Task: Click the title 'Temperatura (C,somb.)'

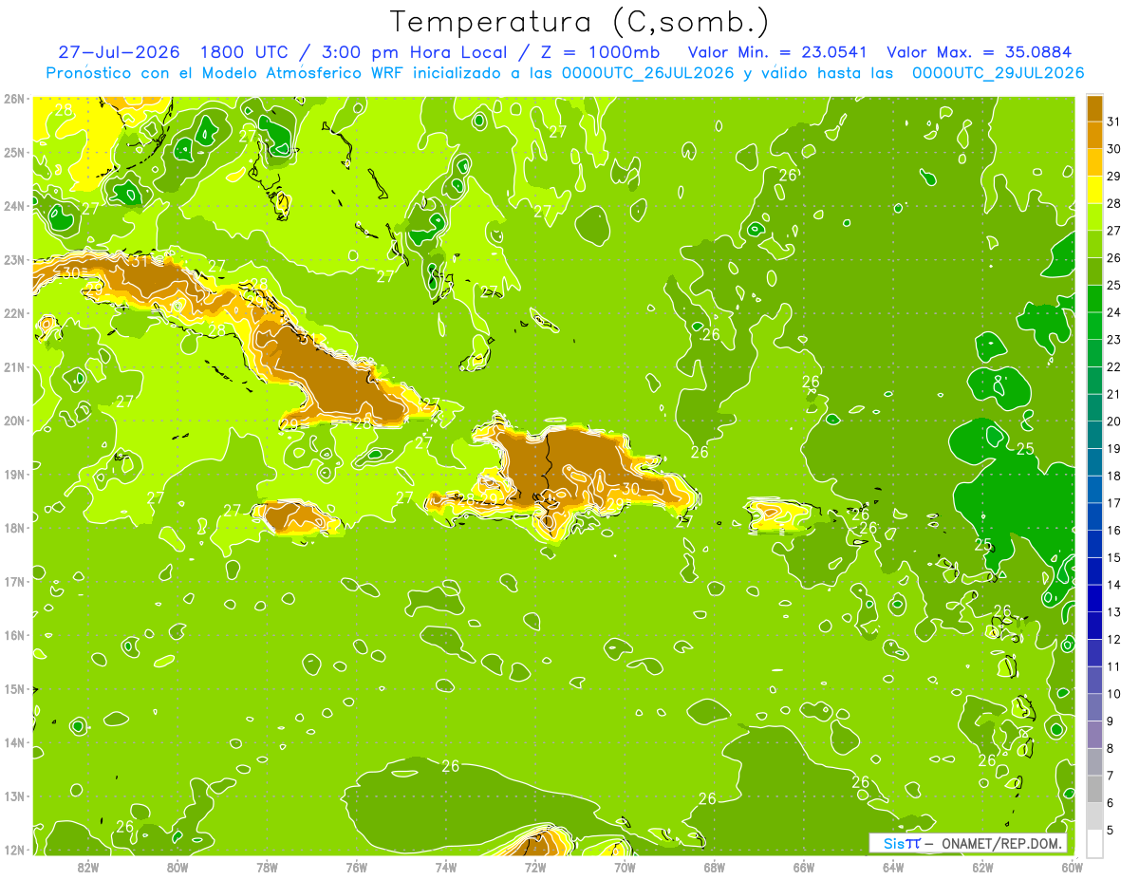Action: pos(579,22)
